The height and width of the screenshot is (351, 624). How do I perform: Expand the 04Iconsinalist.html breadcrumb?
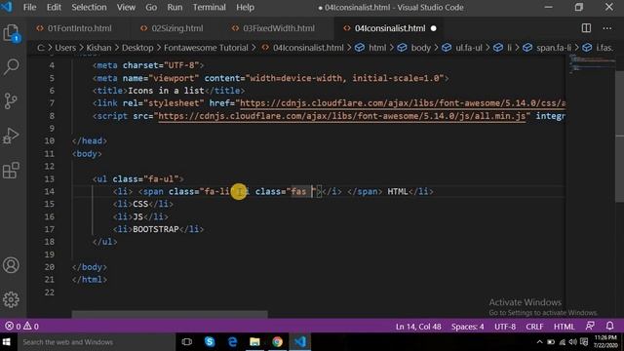point(308,48)
